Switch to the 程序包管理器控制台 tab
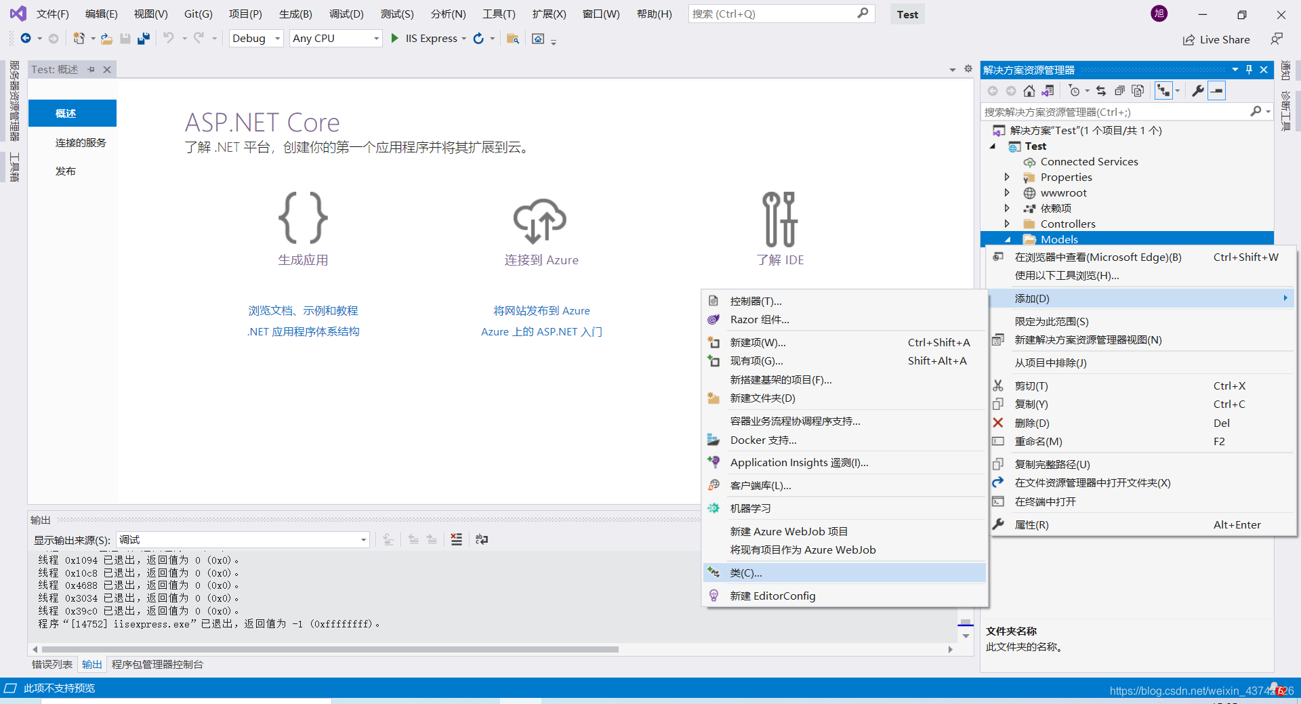 click(157, 664)
